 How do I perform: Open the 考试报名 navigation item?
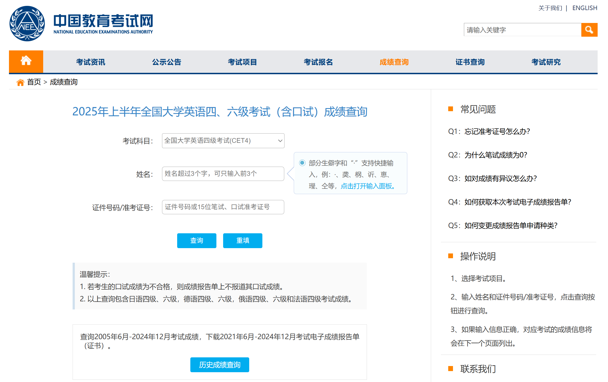point(318,62)
